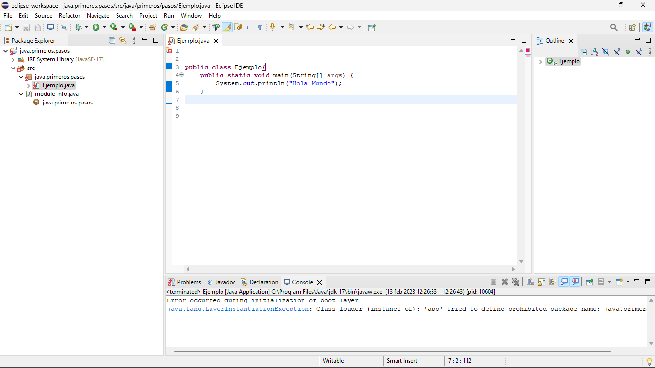Open the File menu
Image resolution: width=655 pixels, height=368 pixels.
(x=8, y=16)
